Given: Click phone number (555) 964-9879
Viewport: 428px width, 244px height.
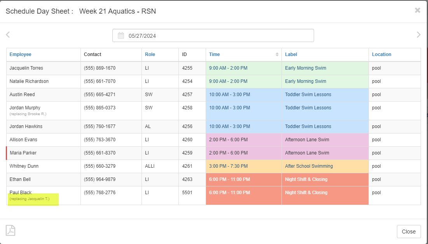Looking at the screenshot, I should (x=100, y=179).
